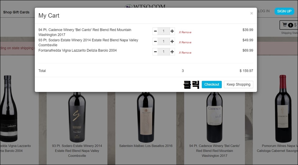Click quantity field for Sodaro Estate wine
The image size is (298, 165).
coord(164,41)
